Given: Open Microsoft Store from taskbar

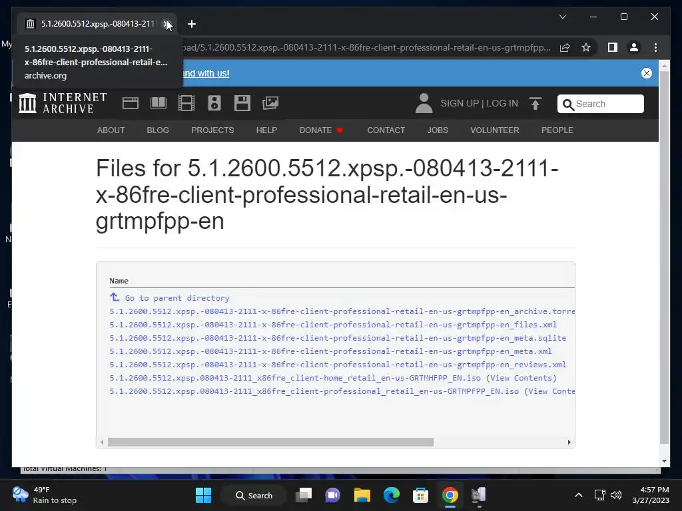Looking at the screenshot, I should (421, 495).
